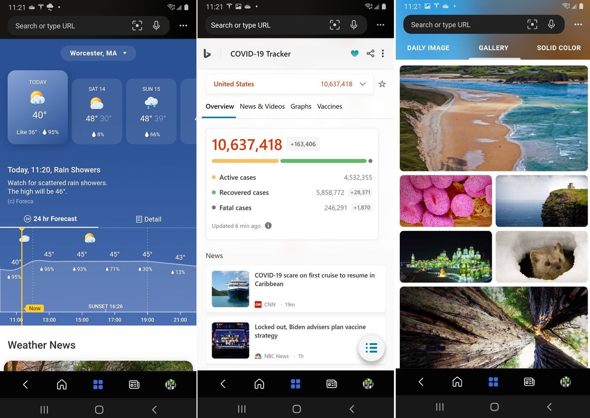
Task: Select the beach daily image thumbnail
Action: tap(493, 118)
